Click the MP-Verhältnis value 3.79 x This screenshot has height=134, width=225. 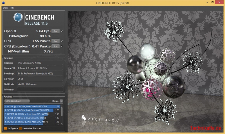tap(48, 51)
